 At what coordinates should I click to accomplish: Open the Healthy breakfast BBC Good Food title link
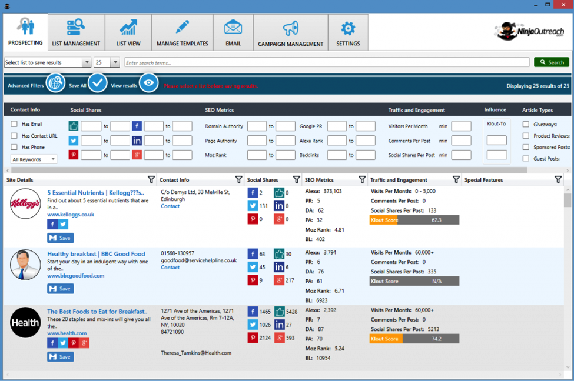click(97, 254)
